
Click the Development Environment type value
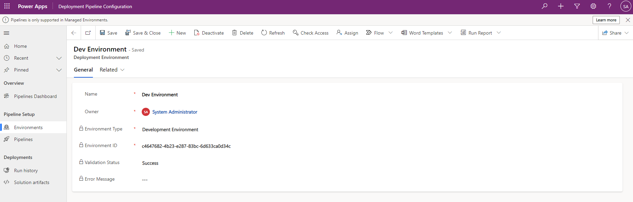pyautogui.click(x=170, y=129)
